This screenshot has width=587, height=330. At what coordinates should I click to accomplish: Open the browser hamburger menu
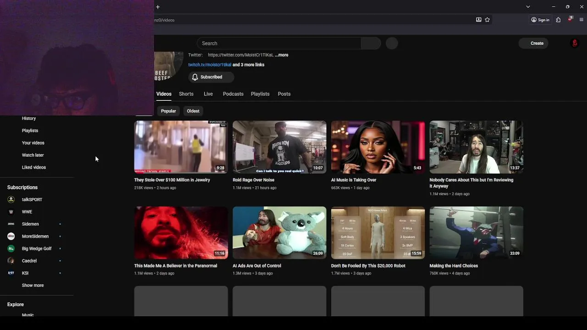click(581, 20)
